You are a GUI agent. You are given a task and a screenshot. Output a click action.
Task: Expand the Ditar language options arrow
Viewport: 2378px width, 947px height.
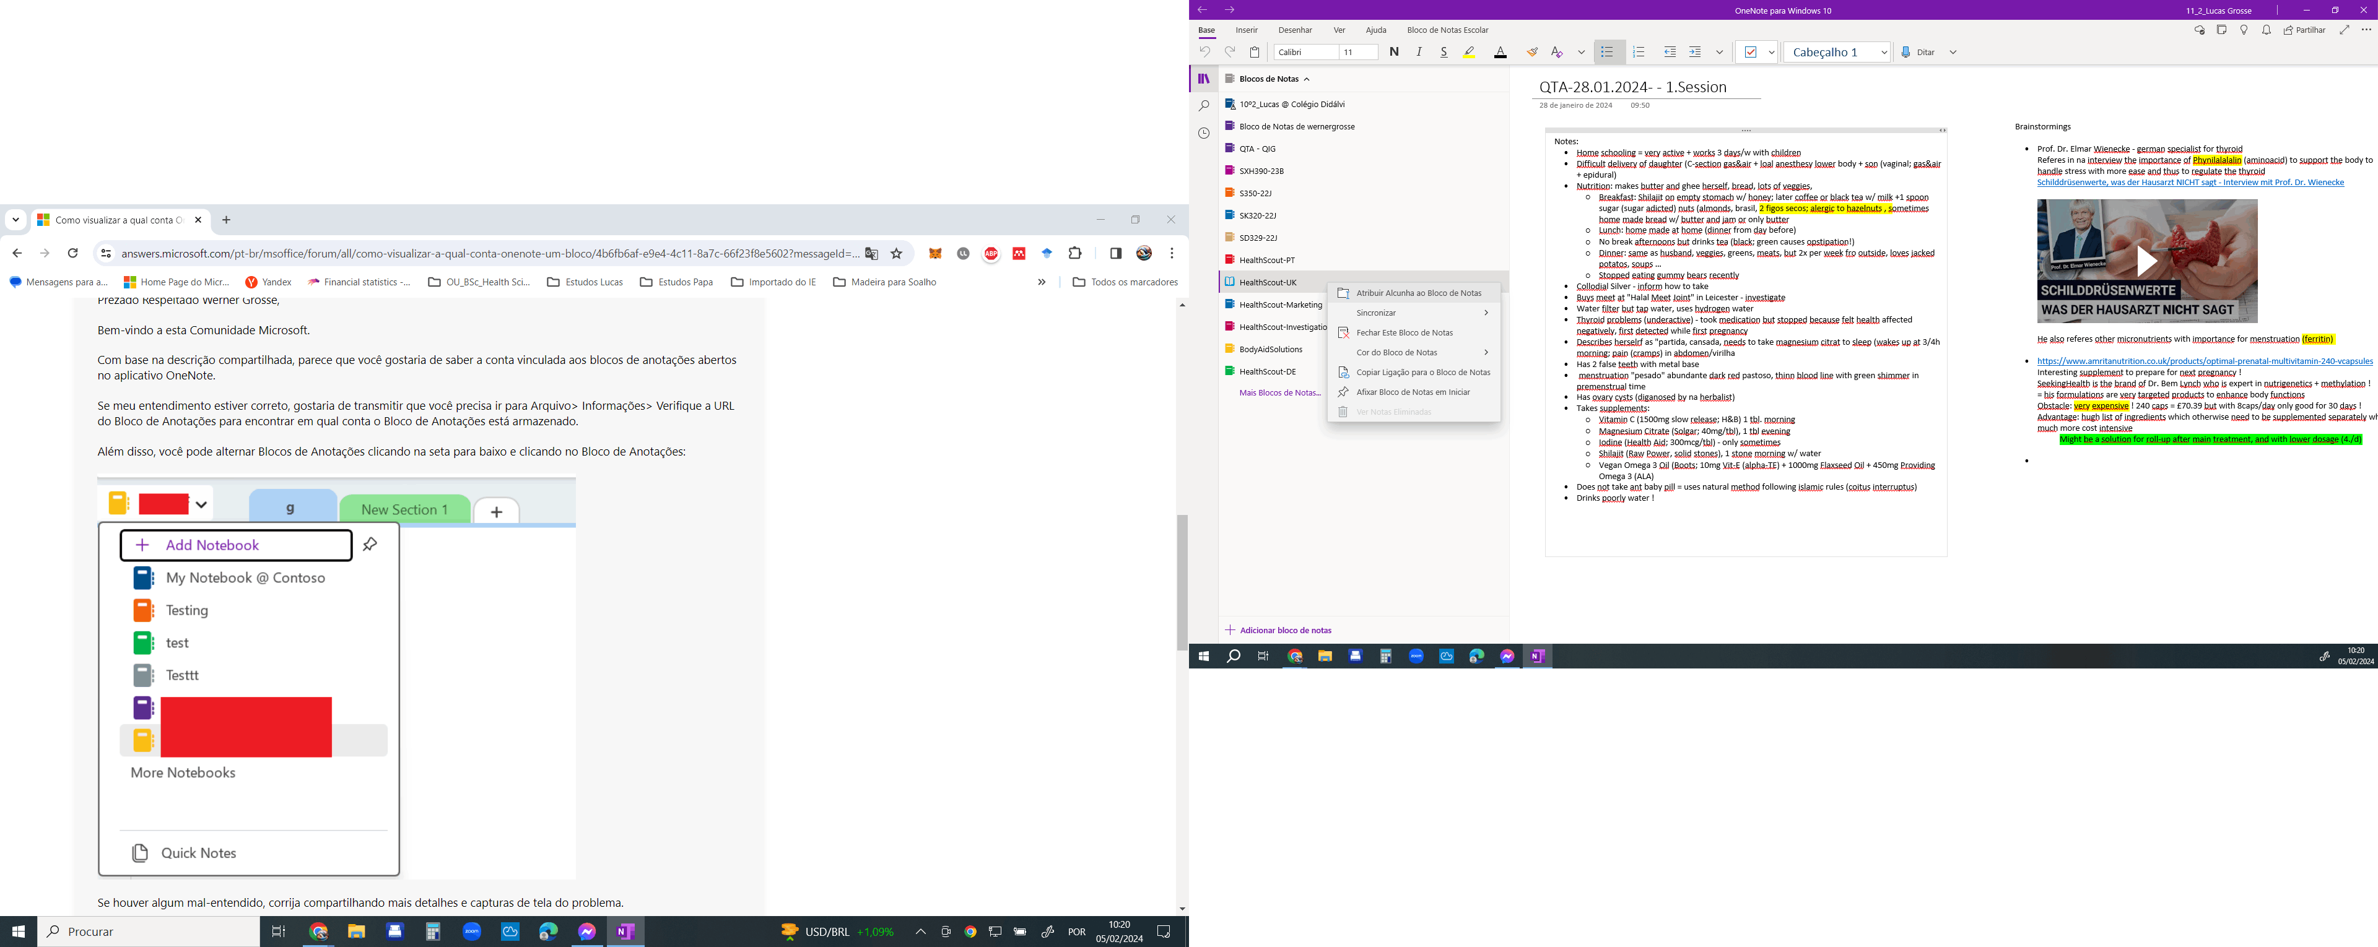pos(1953,53)
